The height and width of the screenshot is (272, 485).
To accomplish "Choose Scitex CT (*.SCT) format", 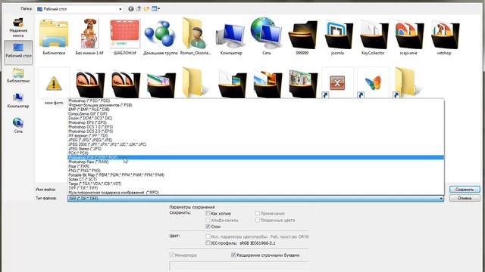I will [256, 179].
